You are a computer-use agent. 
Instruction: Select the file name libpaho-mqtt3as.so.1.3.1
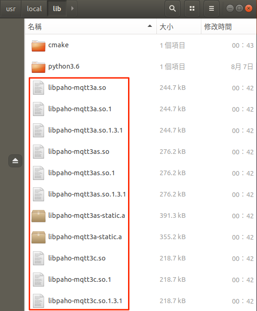87,194
